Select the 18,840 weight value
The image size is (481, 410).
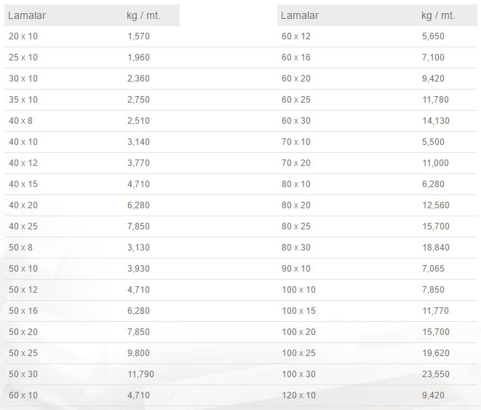tap(435, 248)
